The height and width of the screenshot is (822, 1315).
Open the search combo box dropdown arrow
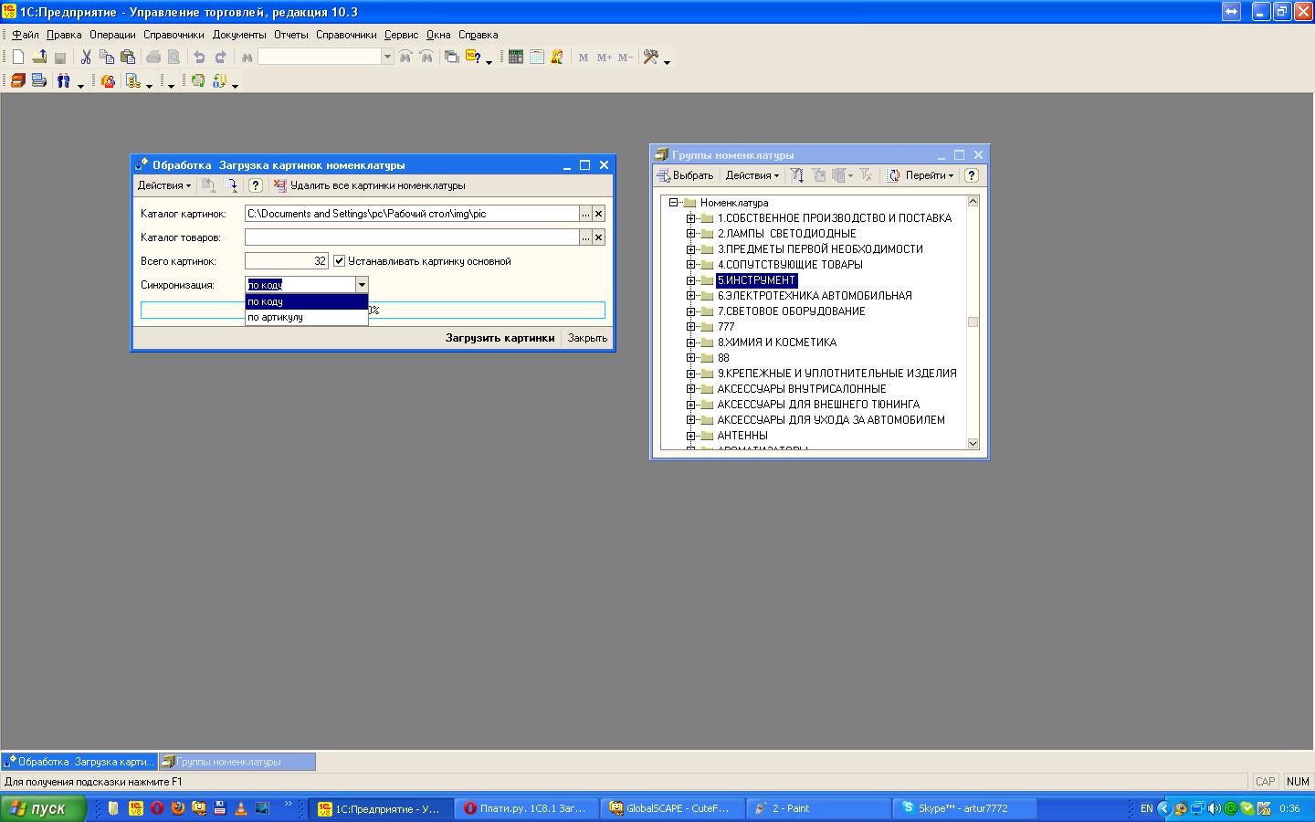[x=387, y=57]
